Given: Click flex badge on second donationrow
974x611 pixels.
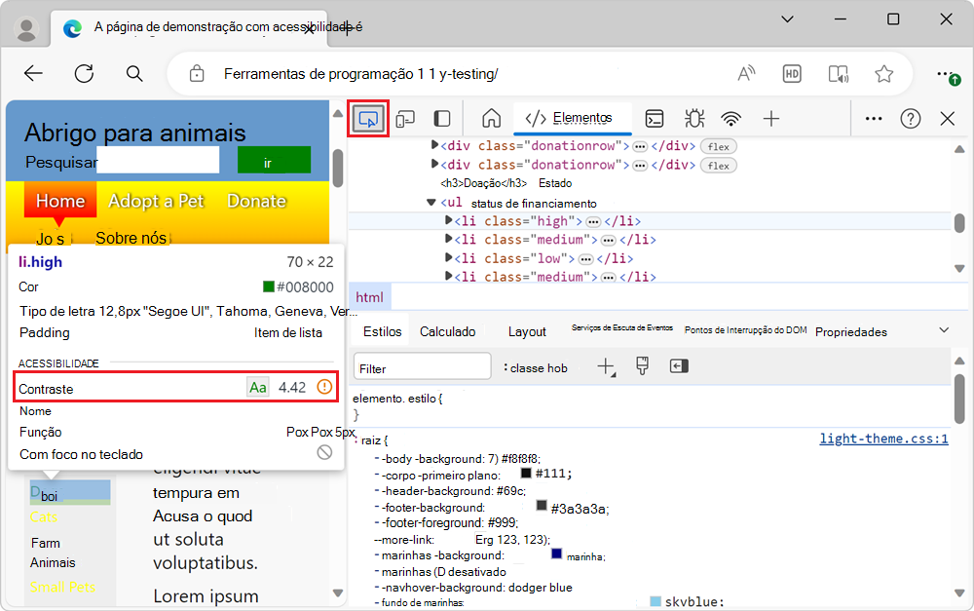Looking at the screenshot, I should click(x=719, y=166).
